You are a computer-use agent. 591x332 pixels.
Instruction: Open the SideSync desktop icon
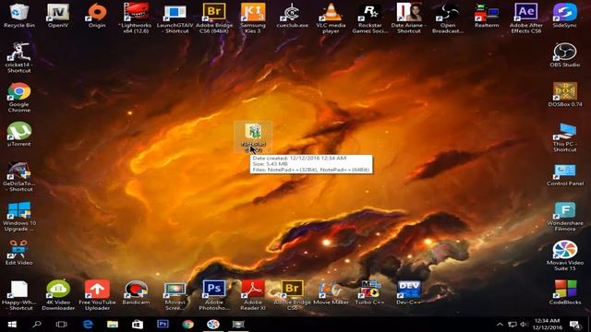564,16
